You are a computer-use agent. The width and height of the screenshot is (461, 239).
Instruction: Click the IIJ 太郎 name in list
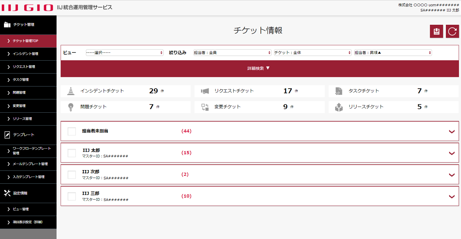click(91, 150)
